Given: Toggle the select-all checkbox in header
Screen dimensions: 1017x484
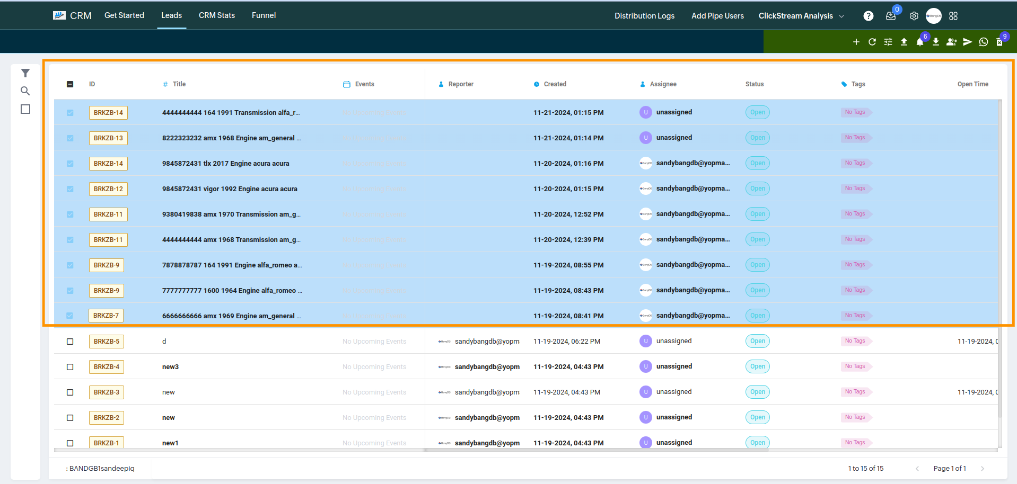Looking at the screenshot, I should (x=70, y=84).
